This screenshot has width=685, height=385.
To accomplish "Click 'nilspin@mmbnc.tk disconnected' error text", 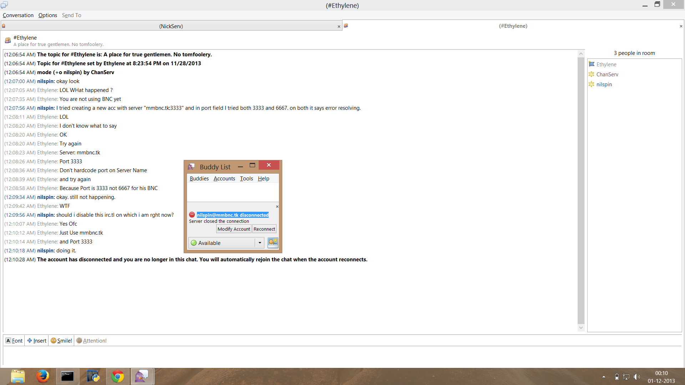I will tap(233, 215).
